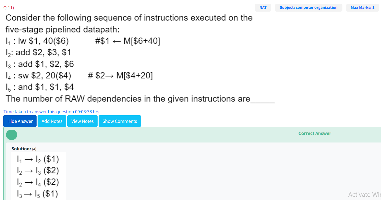Click the I2 add $2, $3, $1 line

(38, 52)
